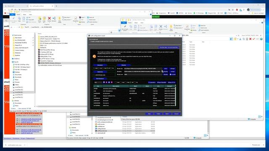The image size is (269, 151).
Task: Click Delete icon in ALL DOWNLOADS explorer ribbon
Action: click(x=49, y=18)
